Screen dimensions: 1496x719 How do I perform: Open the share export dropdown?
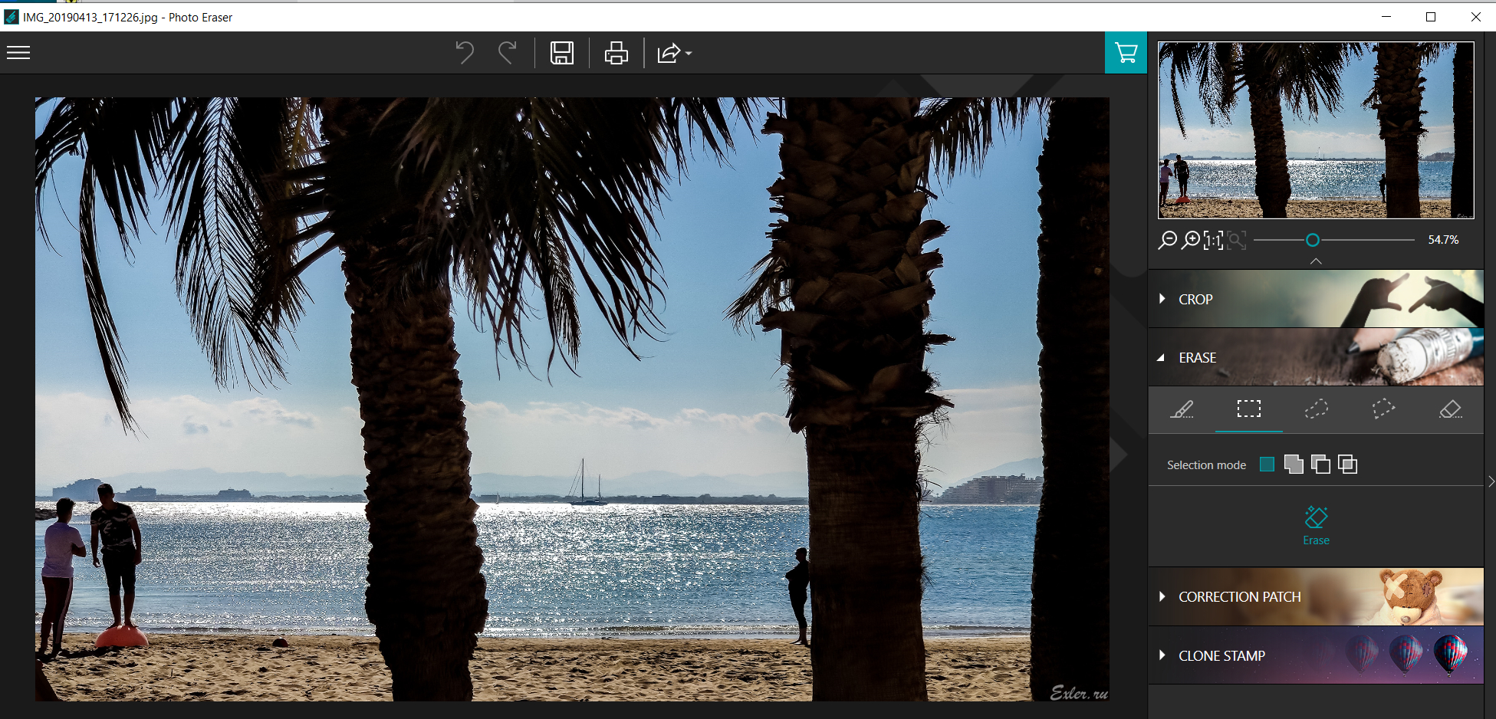(674, 53)
